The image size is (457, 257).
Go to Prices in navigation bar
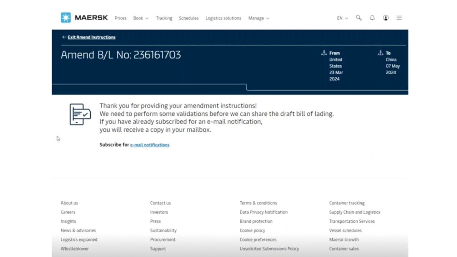tap(120, 18)
